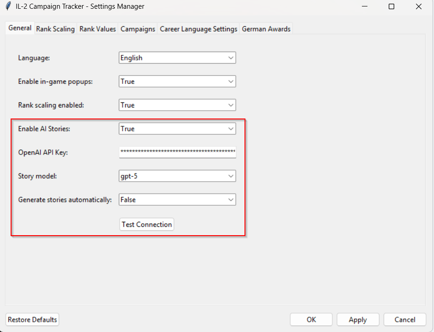
Task: Select the General tab
Action: click(20, 28)
